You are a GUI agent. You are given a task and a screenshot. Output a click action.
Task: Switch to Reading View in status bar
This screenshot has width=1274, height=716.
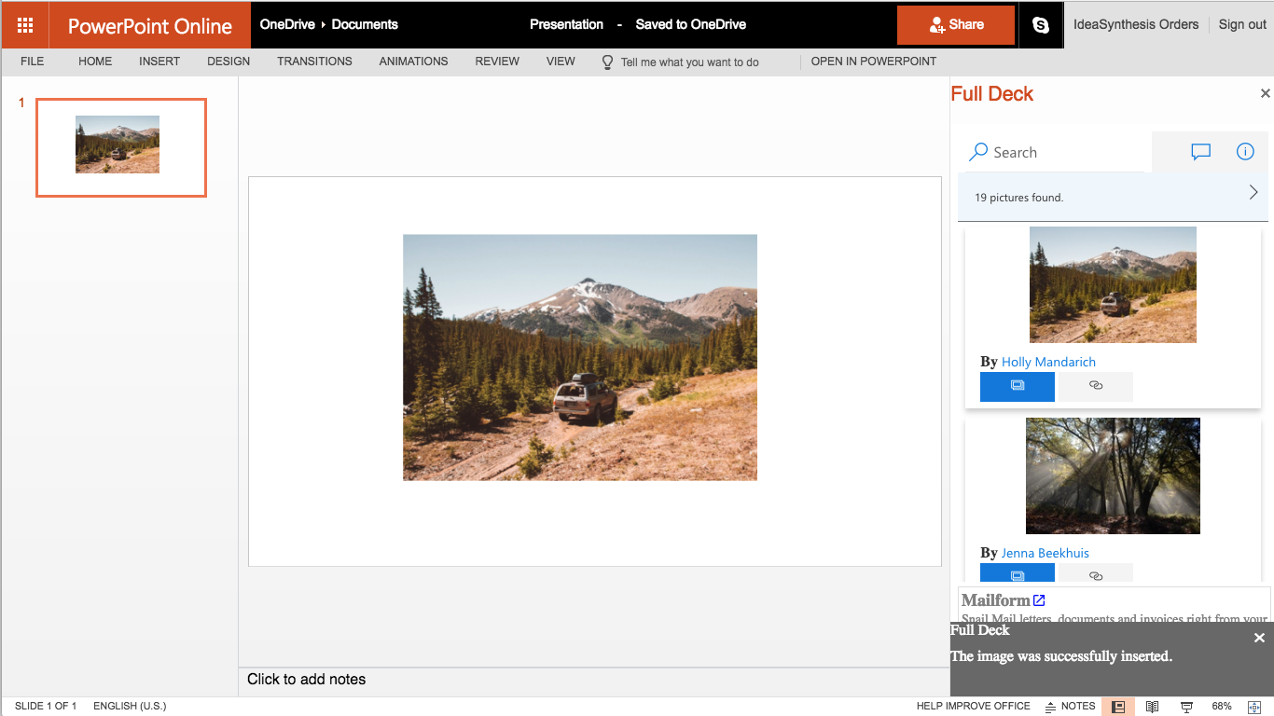[x=1152, y=707]
